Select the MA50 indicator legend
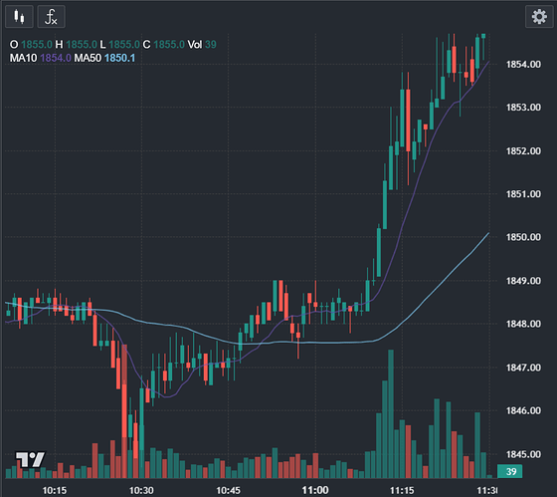557x497 pixels. (104, 58)
